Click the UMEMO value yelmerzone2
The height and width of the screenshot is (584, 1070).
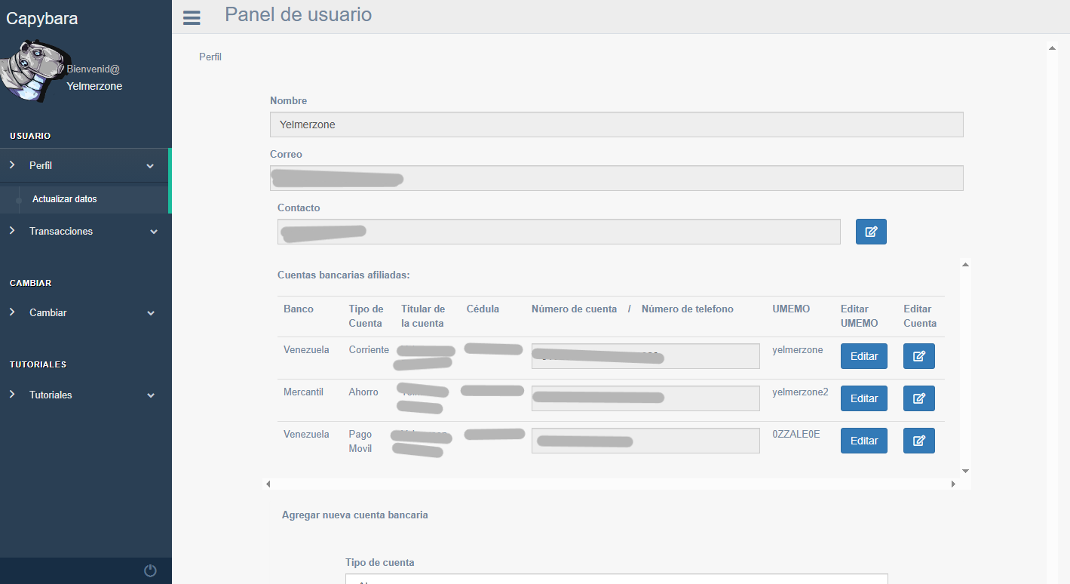[x=800, y=392]
